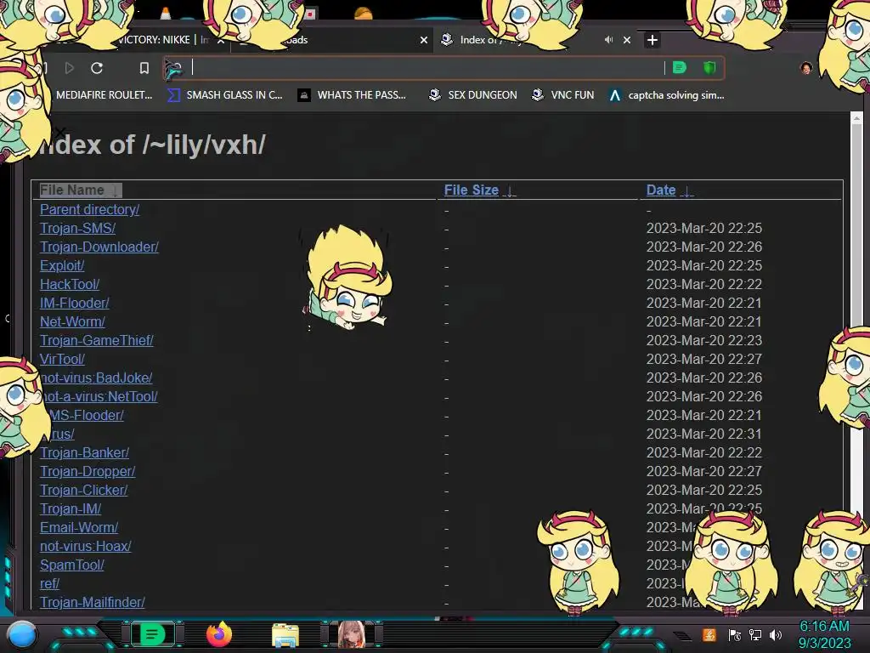Open the SEX DUNGEON bookmark
Image resolution: width=870 pixels, height=653 pixels.
click(x=473, y=95)
